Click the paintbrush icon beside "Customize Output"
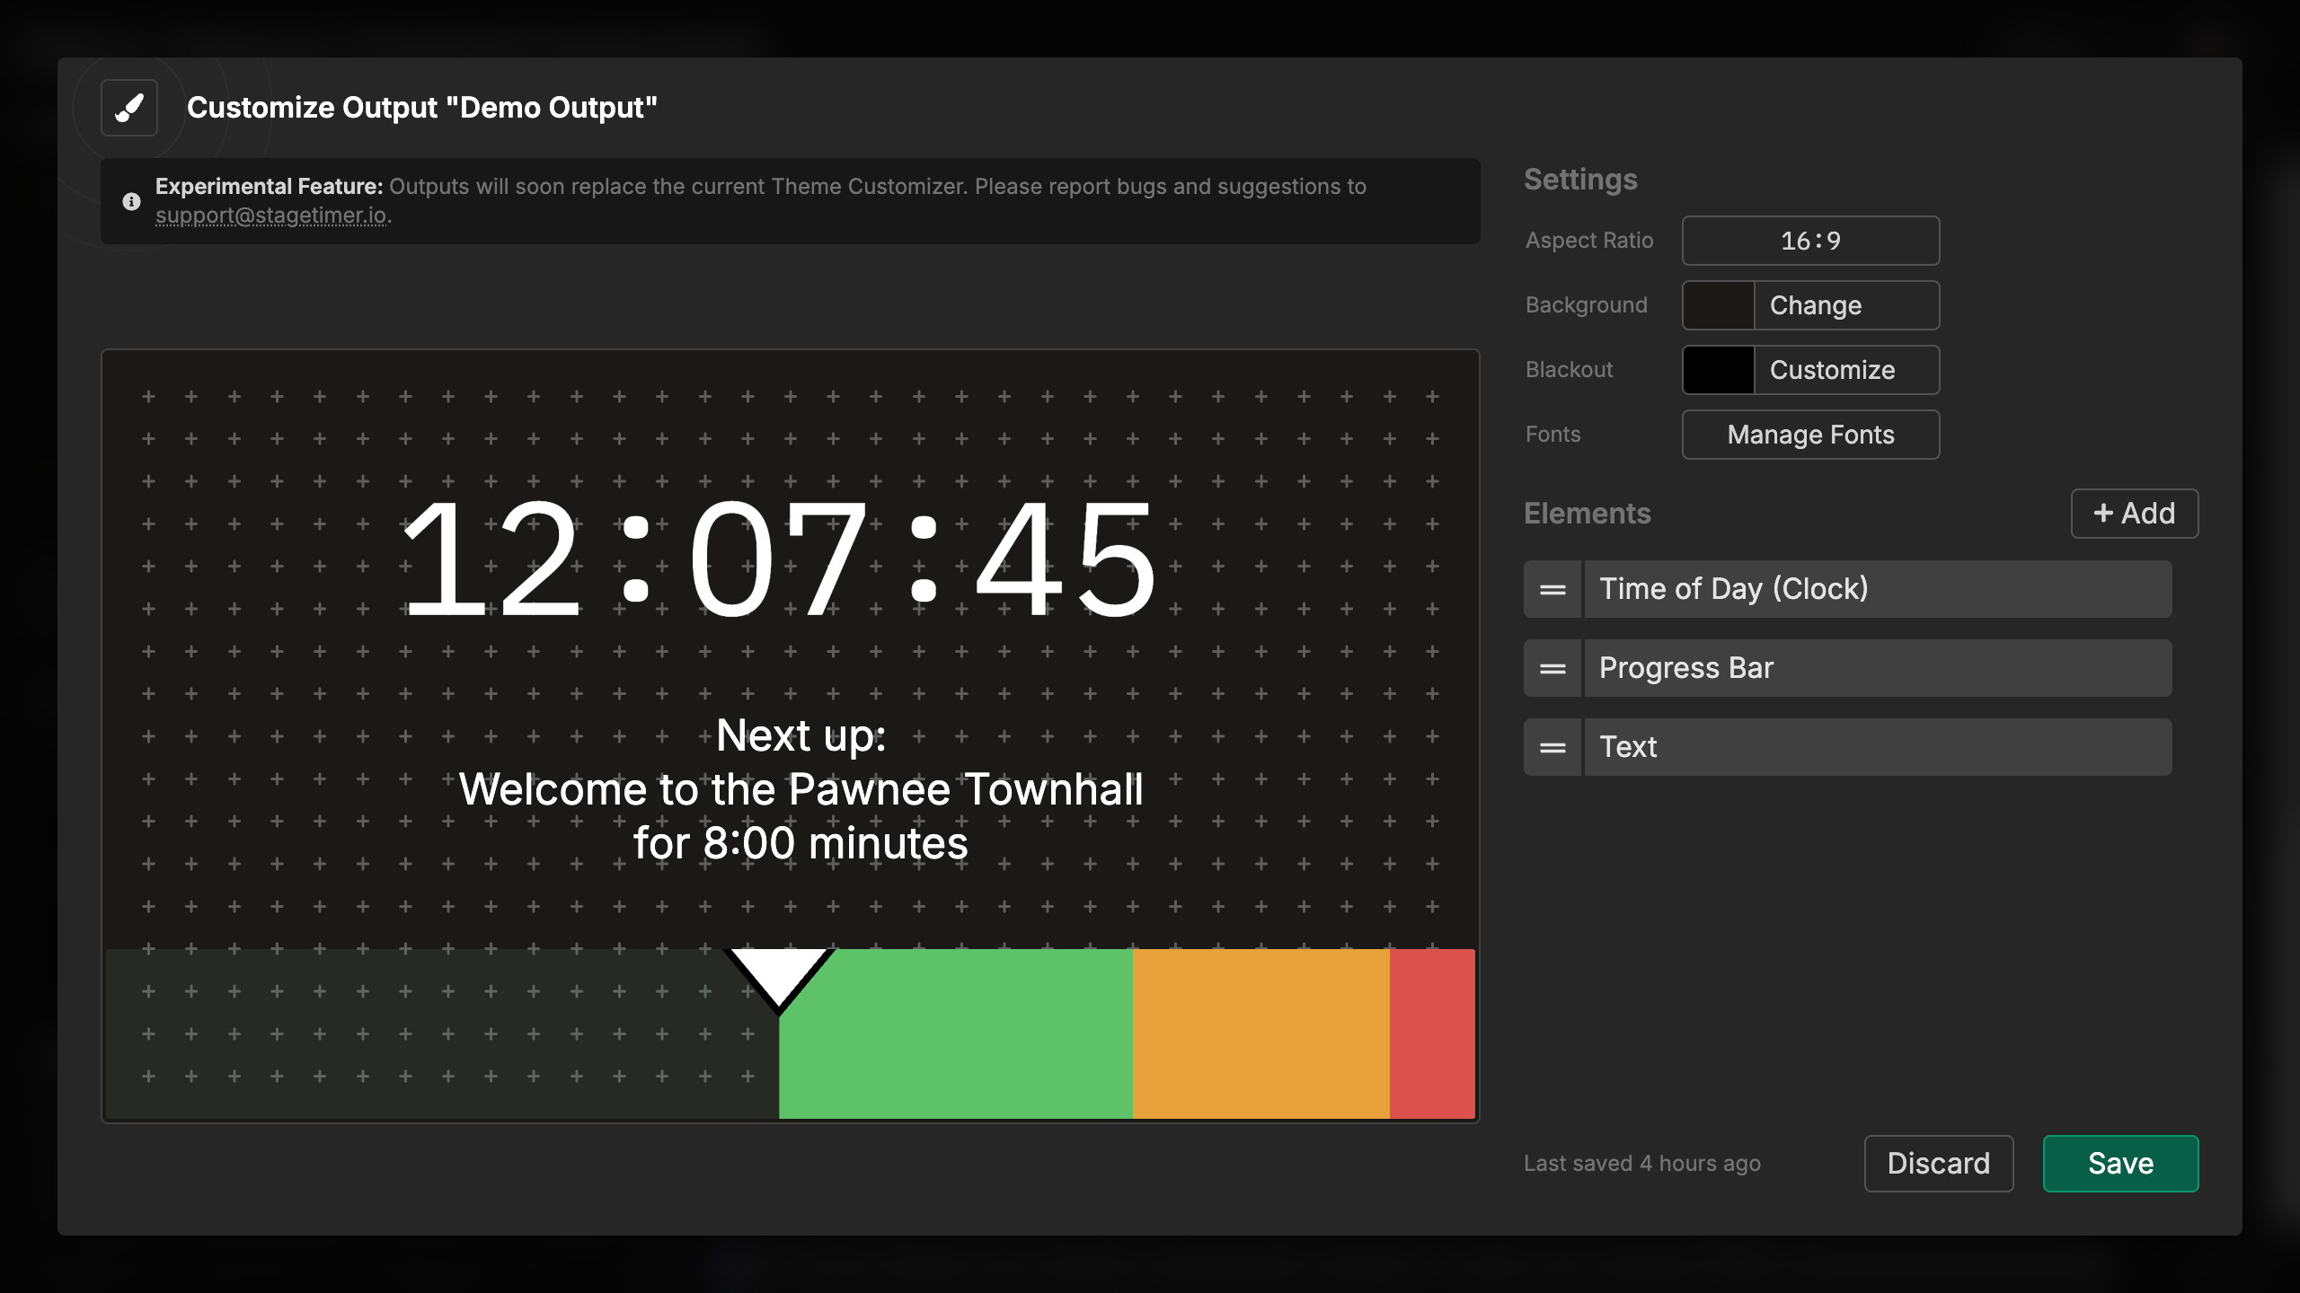The height and width of the screenshot is (1293, 2300). 128,108
